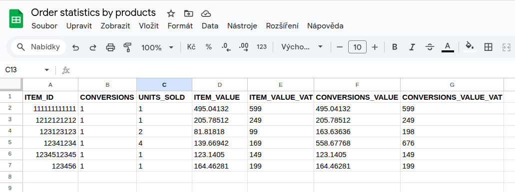
Task: Select units sold cell containing 4
Action: [x=164, y=143]
